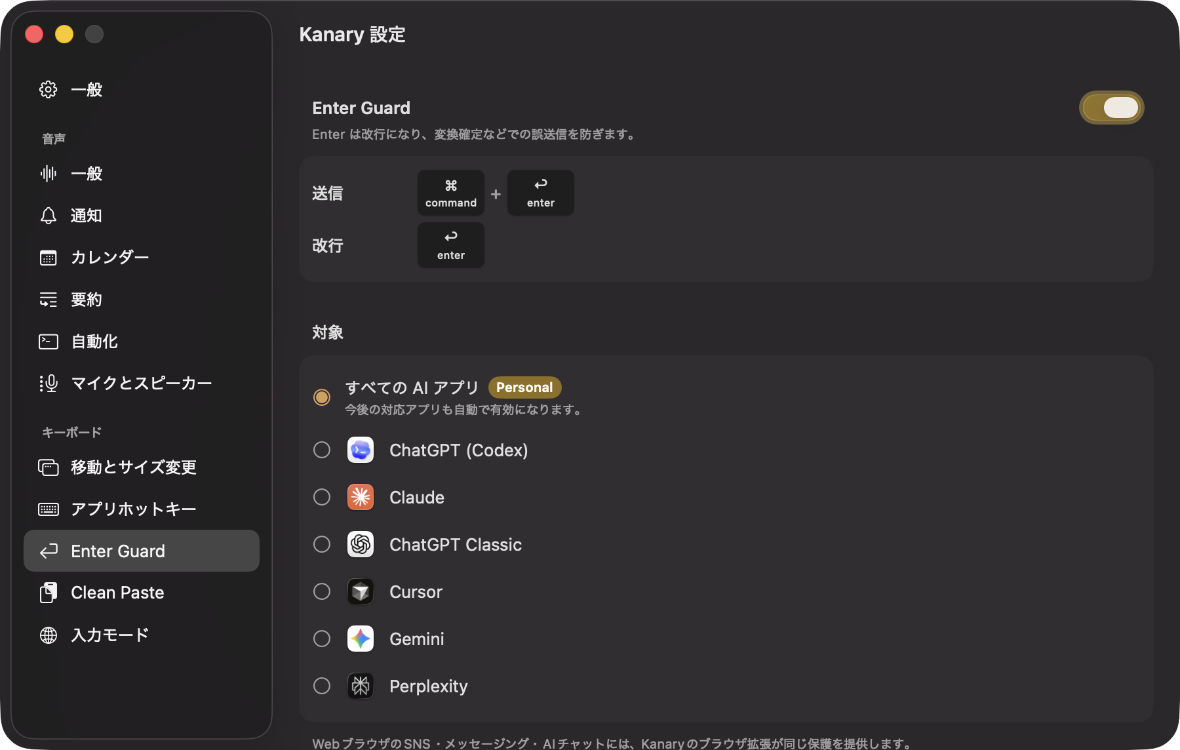Click the command key button for 送信

451,193
